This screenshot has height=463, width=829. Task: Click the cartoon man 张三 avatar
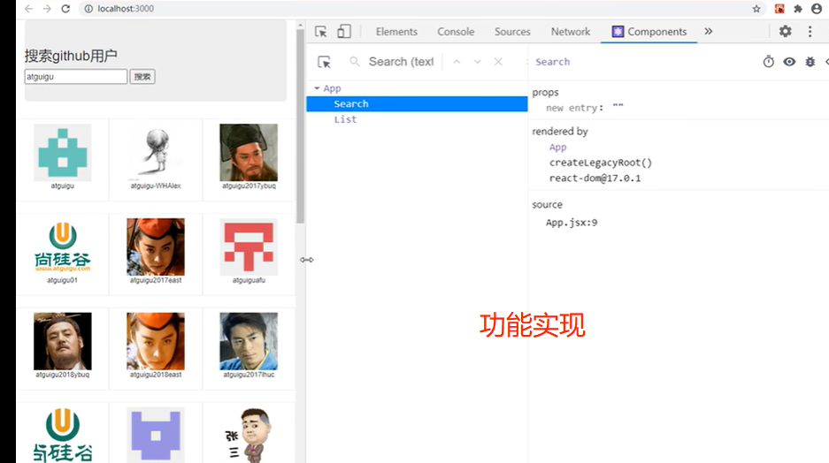pos(249,435)
